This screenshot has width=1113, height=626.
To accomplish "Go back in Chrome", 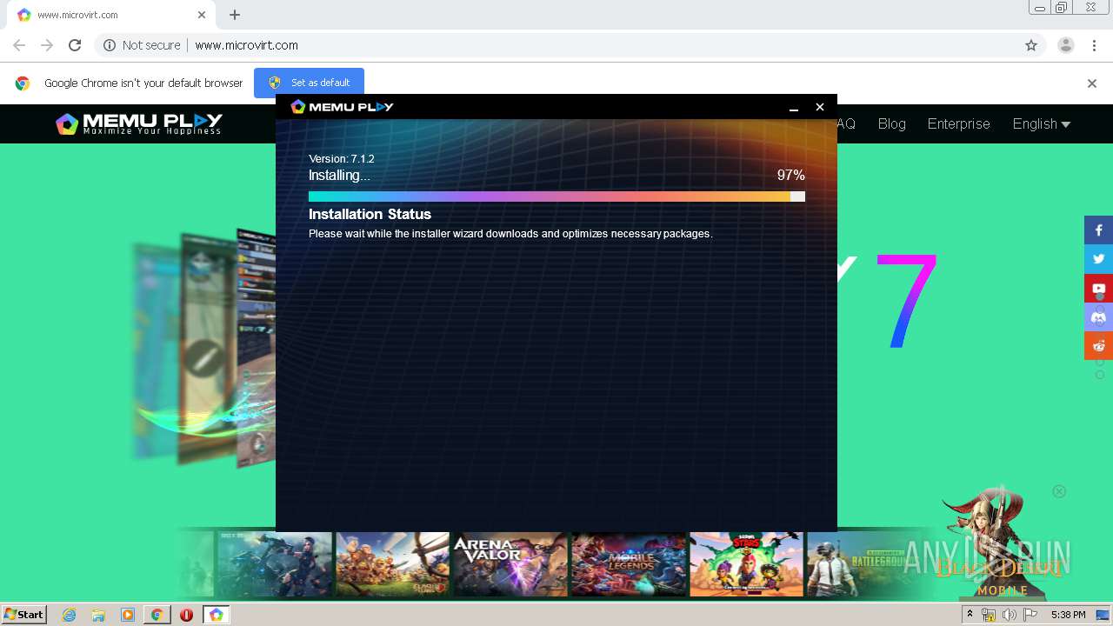I will point(19,45).
